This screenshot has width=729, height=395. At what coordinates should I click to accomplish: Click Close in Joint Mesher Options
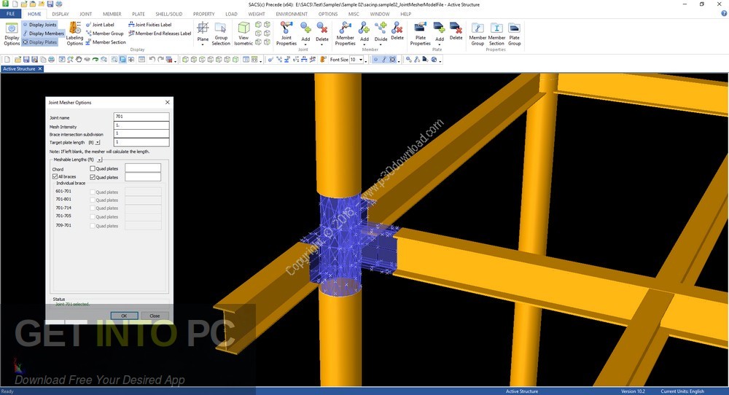[155, 316]
